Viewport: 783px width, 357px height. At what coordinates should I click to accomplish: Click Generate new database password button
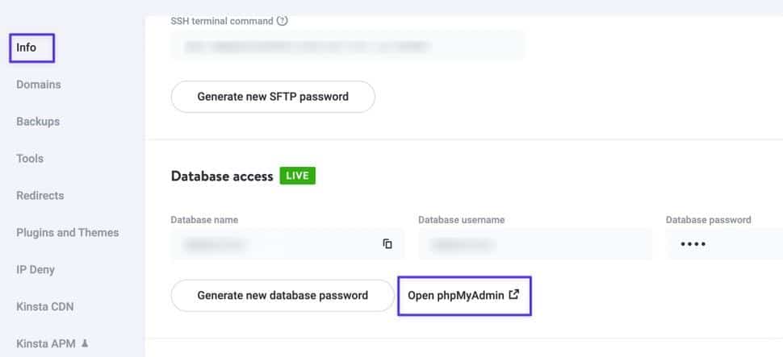coord(283,296)
